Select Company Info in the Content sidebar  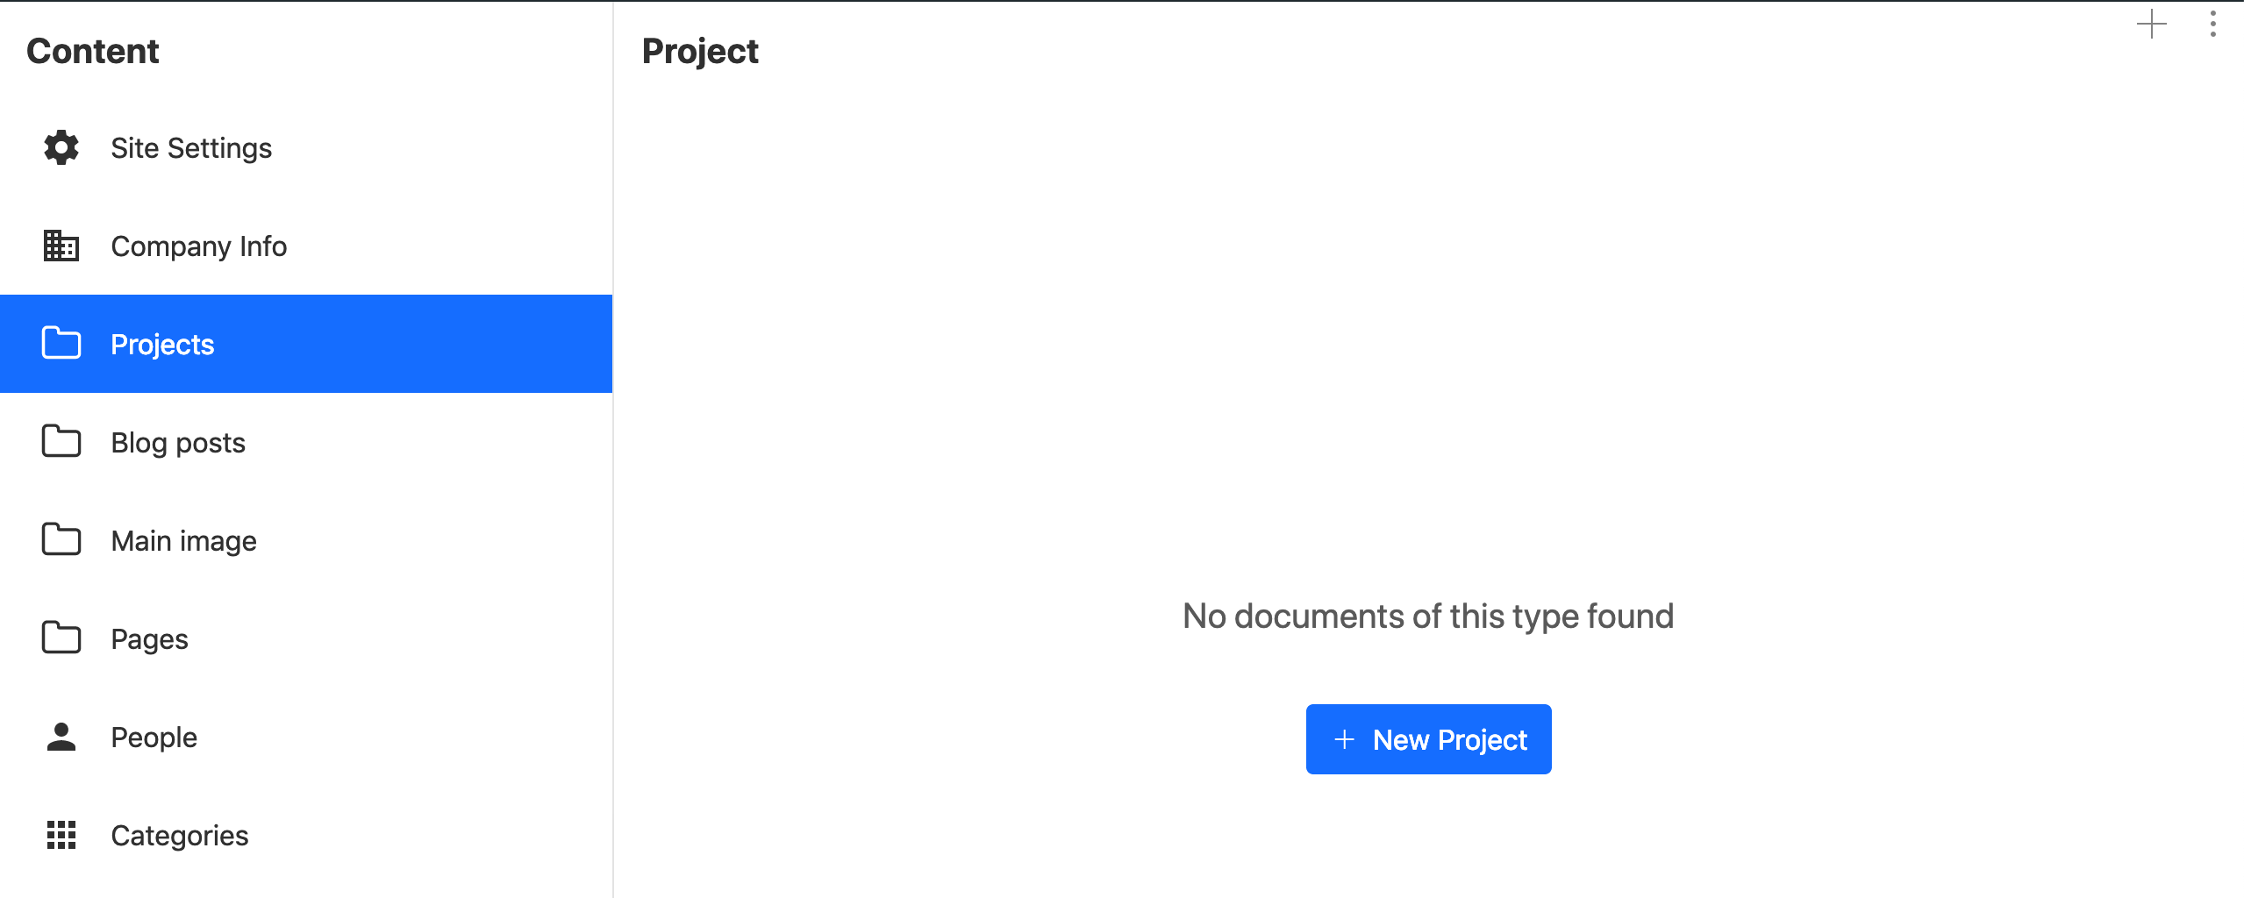198,246
